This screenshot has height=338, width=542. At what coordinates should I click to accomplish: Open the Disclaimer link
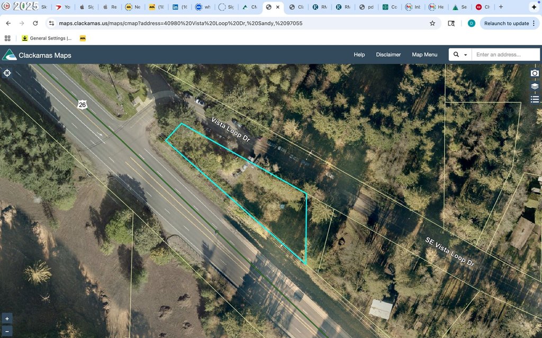tap(389, 55)
